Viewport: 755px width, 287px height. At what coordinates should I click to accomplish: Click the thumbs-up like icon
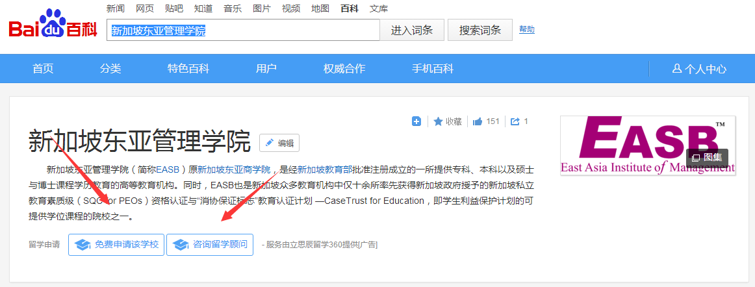click(x=478, y=121)
